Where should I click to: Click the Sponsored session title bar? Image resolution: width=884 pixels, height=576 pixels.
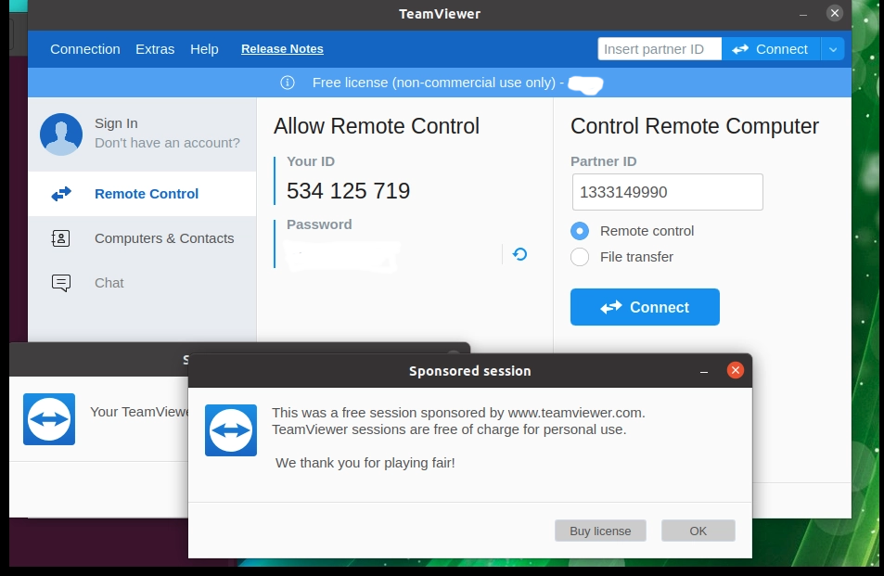click(x=470, y=371)
